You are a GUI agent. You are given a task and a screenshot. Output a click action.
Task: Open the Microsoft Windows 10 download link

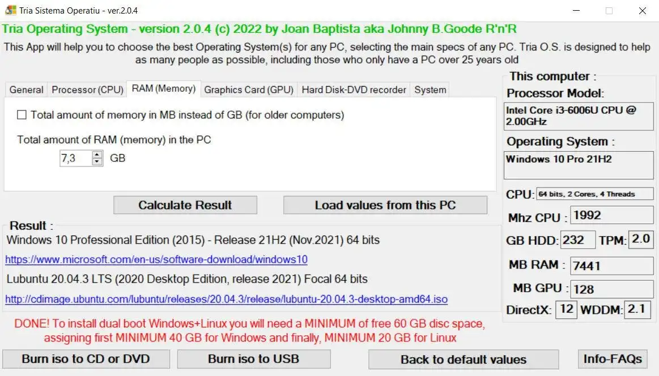pos(156,259)
